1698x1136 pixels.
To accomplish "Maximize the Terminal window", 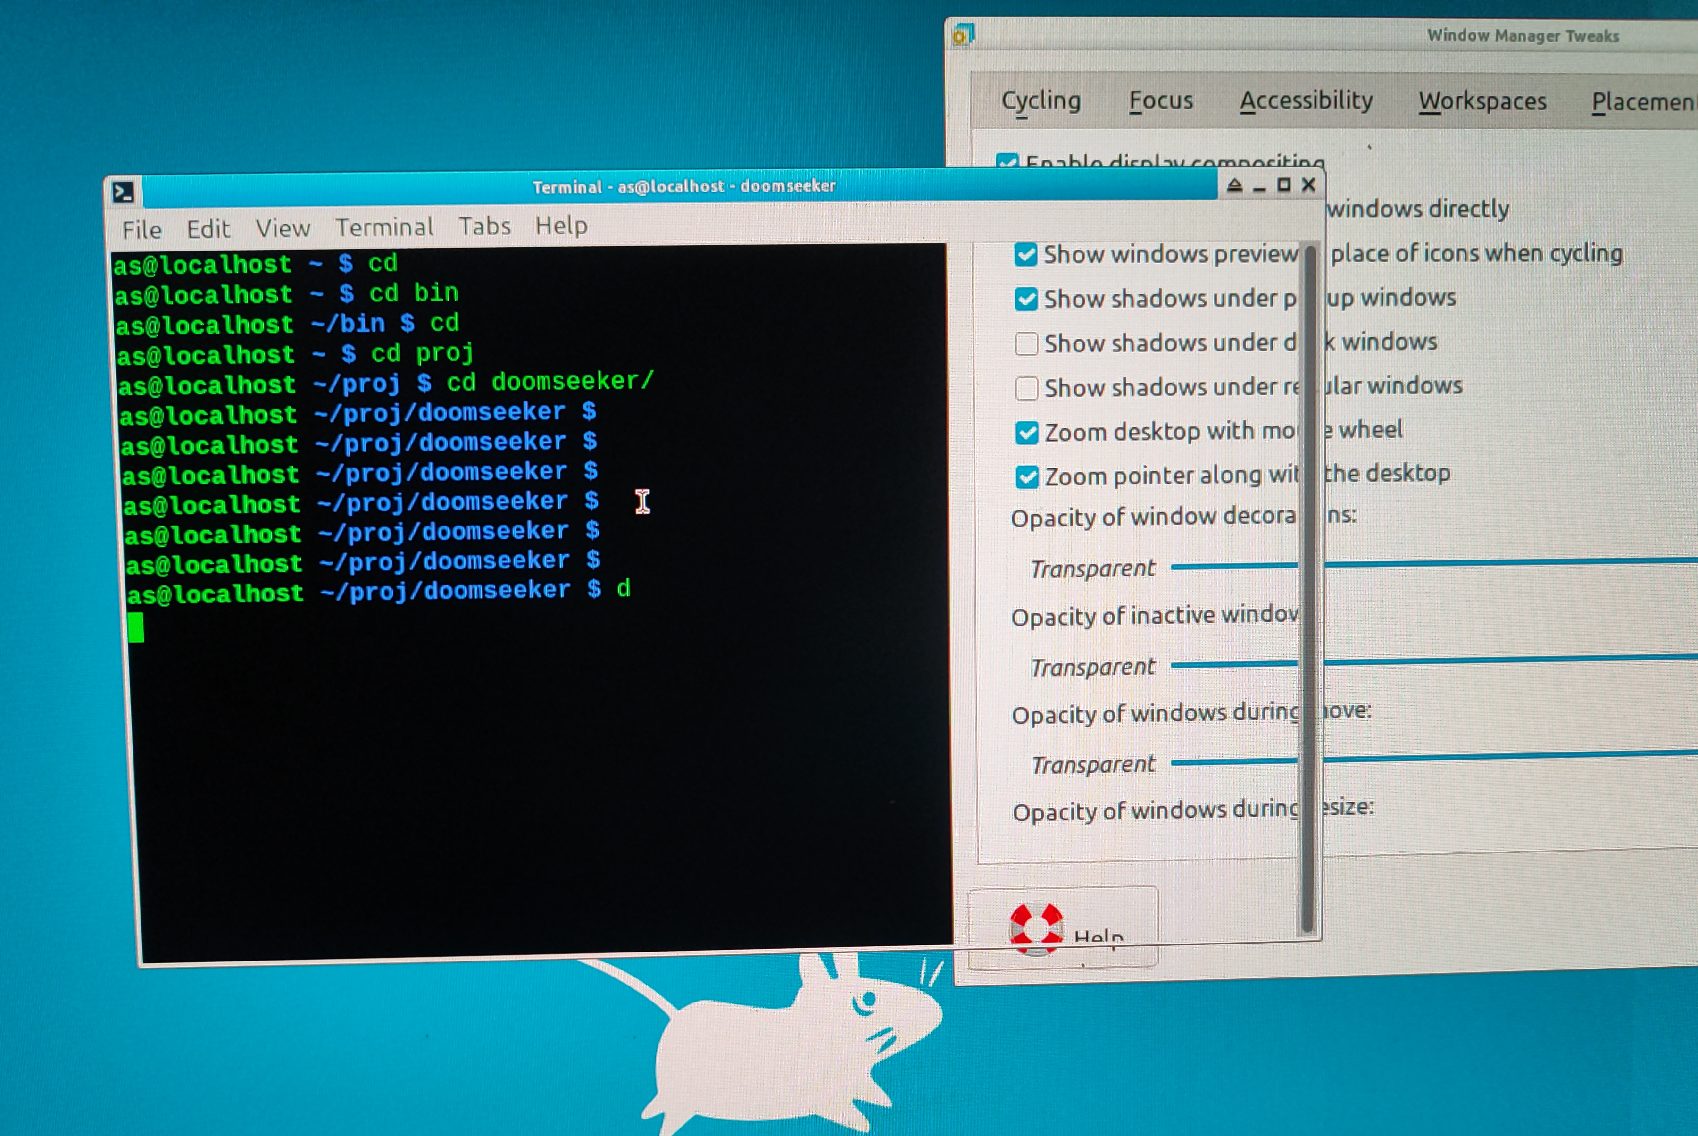I will tap(1284, 185).
